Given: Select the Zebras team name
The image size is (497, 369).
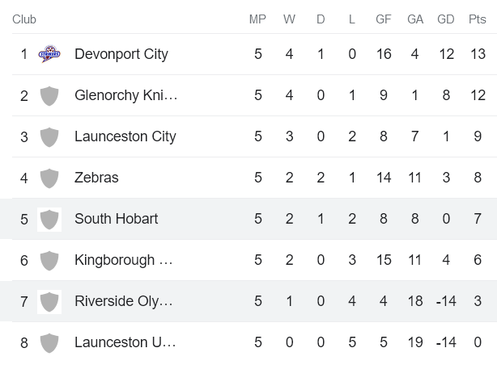Looking at the screenshot, I should 96,178.
